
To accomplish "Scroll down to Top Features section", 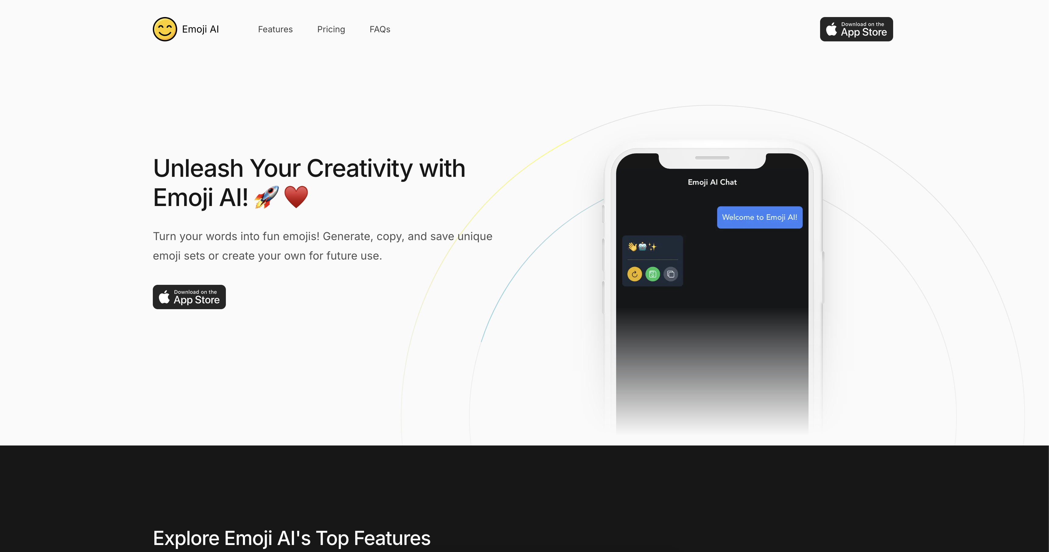I will click(292, 537).
